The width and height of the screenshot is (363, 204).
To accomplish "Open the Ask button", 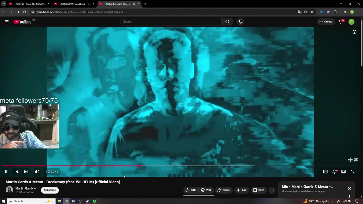I will [x=241, y=190].
